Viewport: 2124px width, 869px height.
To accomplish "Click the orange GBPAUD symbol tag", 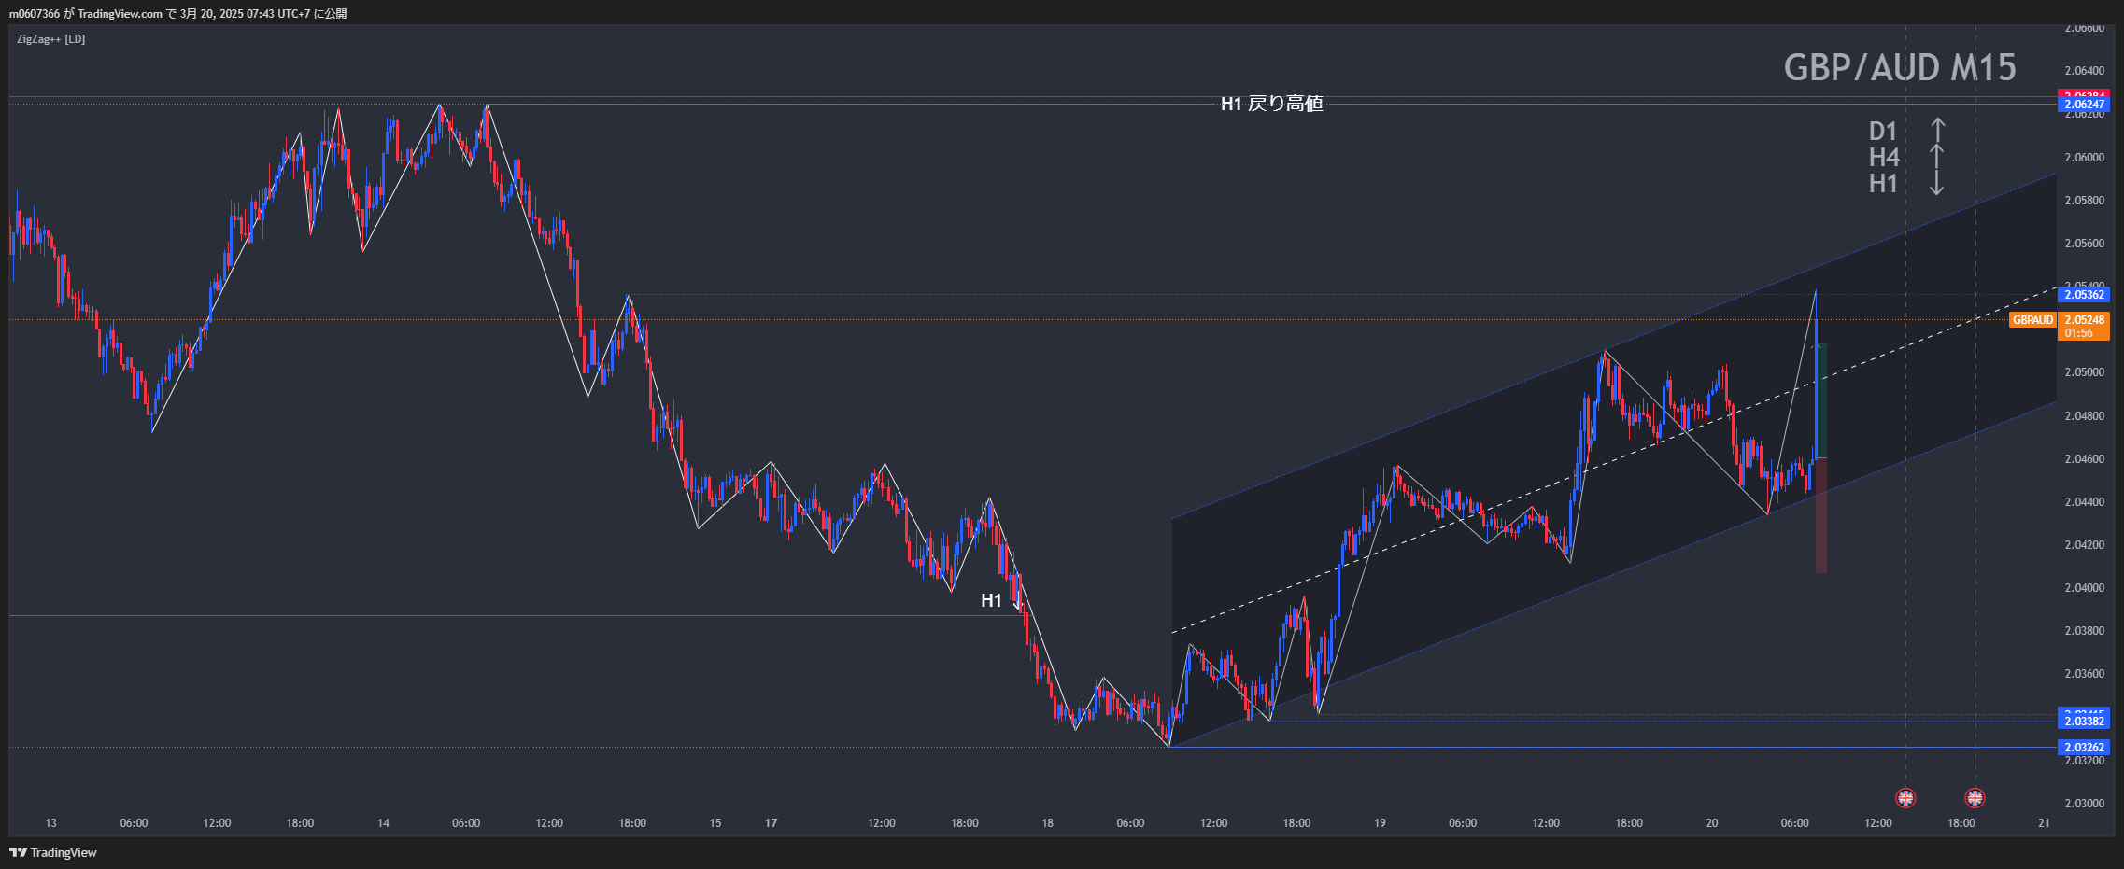I will click(x=2032, y=320).
